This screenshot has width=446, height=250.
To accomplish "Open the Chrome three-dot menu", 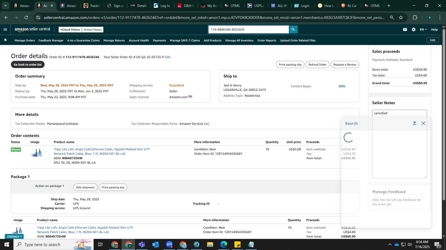I will pyautogui.click(x=440, y=17).
